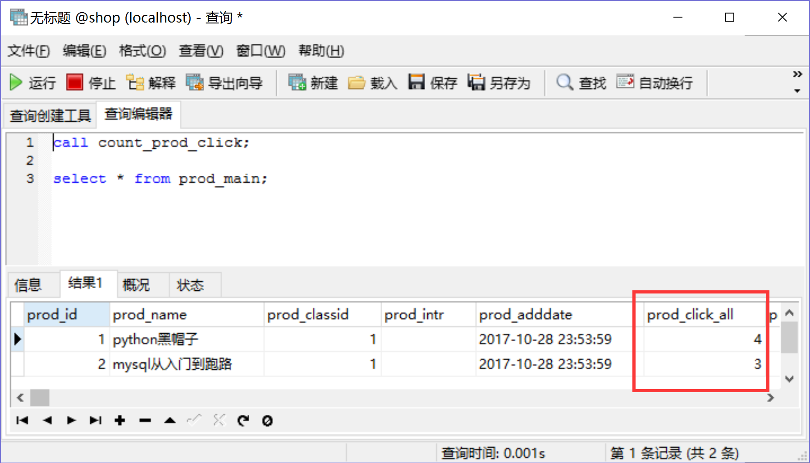Click the prod_classid column header
This screenshot has width=810, height=463.
(322, 314)
